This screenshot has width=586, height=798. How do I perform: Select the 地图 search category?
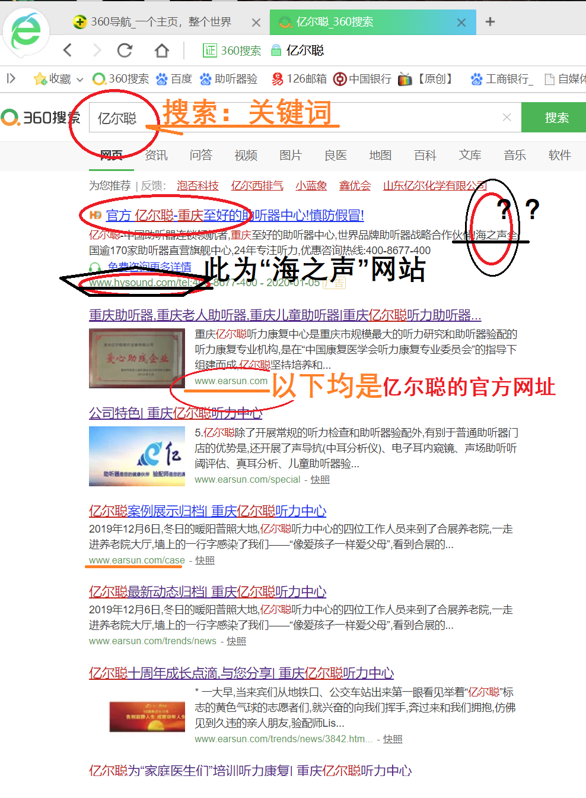point(380,156)
